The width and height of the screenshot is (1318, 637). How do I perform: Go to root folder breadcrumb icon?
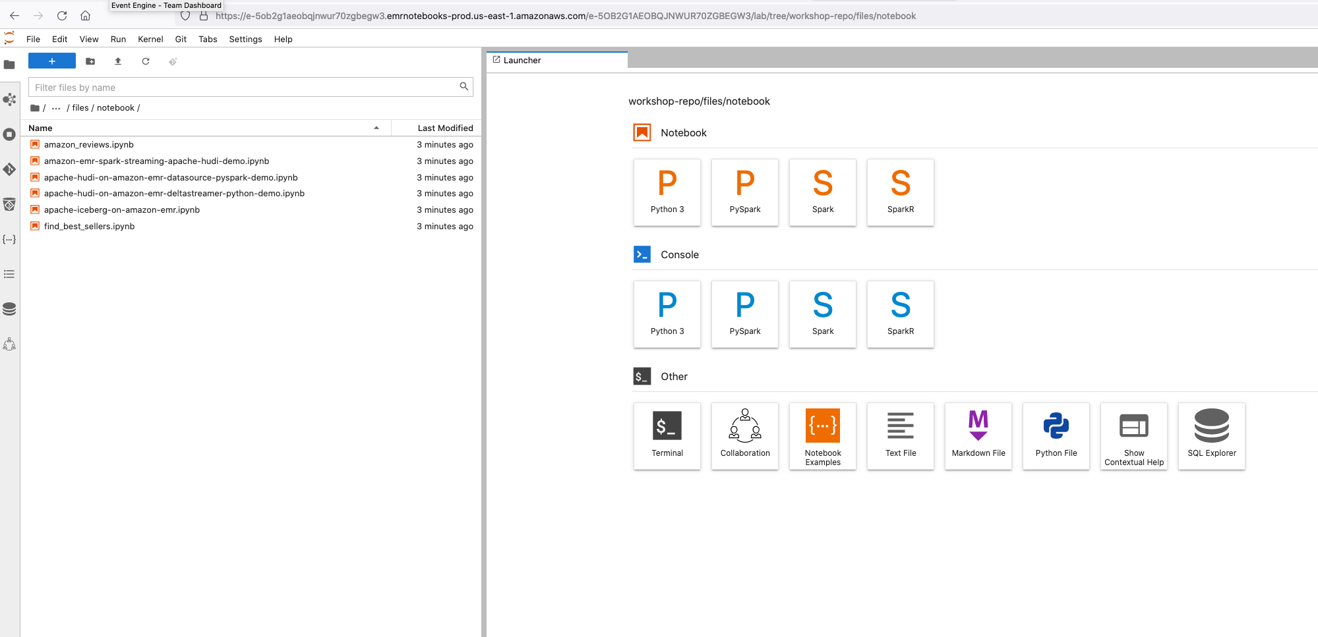[35, 108]
